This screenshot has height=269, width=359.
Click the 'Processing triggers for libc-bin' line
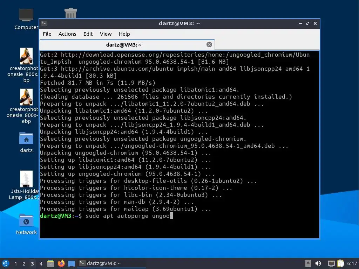[x=131, y=195]
